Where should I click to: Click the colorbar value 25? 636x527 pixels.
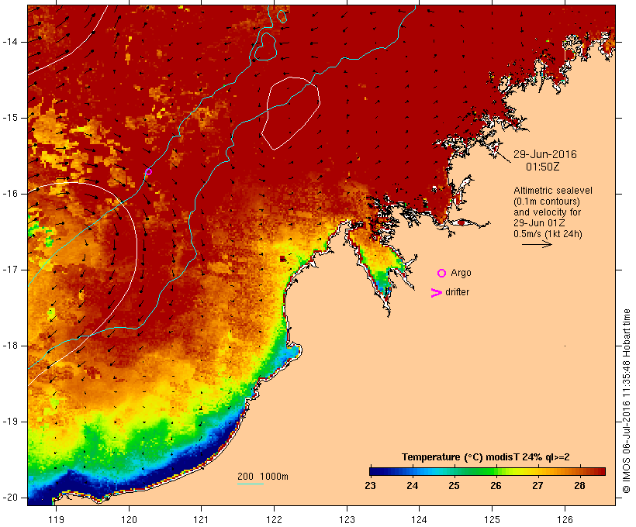[x=454, y=486]
